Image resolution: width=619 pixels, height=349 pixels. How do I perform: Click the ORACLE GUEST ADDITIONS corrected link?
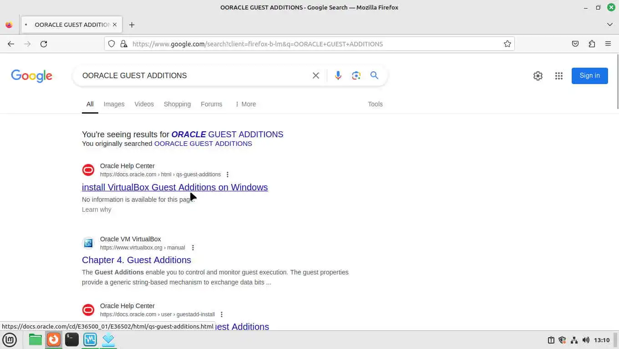coord(227,135)
